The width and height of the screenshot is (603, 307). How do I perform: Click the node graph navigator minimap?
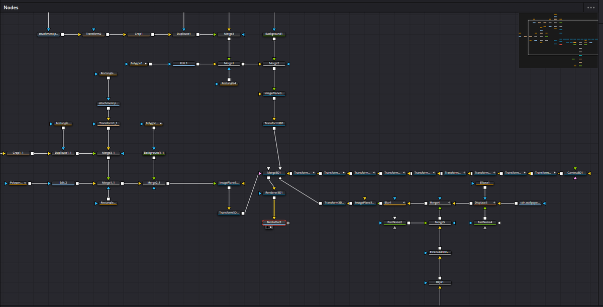(559, 40)
